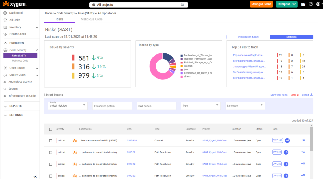Click the issues list scrollbar
The width and height of the screenshot is (323, 179).
[311, 139]
